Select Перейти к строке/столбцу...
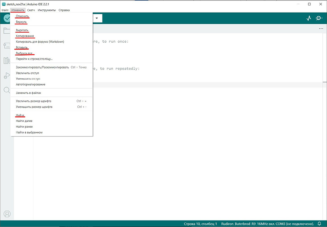327x227 pixels. (x=51, y=59)
